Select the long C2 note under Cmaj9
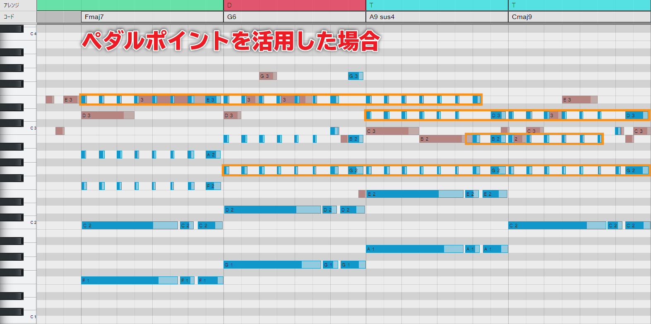Image resolution: width=651 pixels, height=324 pixels. [x=557, y=226]
